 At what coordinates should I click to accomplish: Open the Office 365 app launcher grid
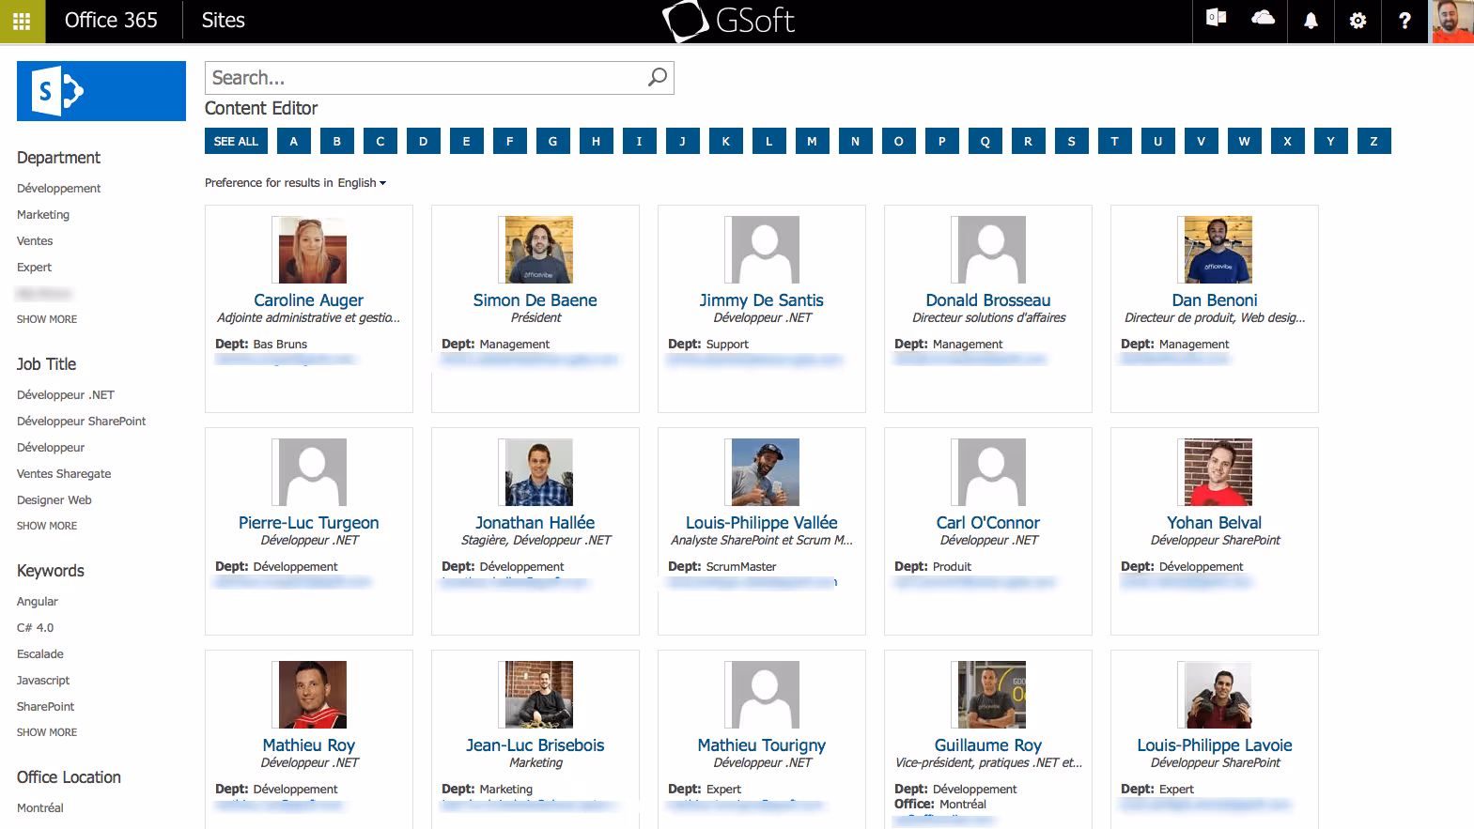point(22,21)
